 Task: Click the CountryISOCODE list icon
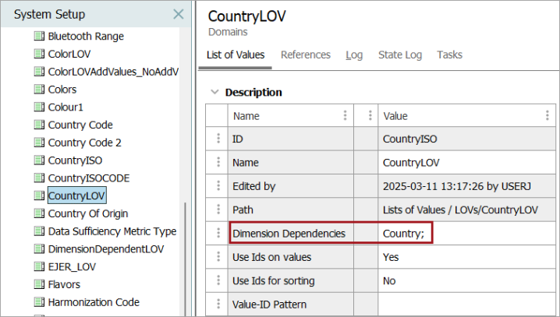pos(39,178)
